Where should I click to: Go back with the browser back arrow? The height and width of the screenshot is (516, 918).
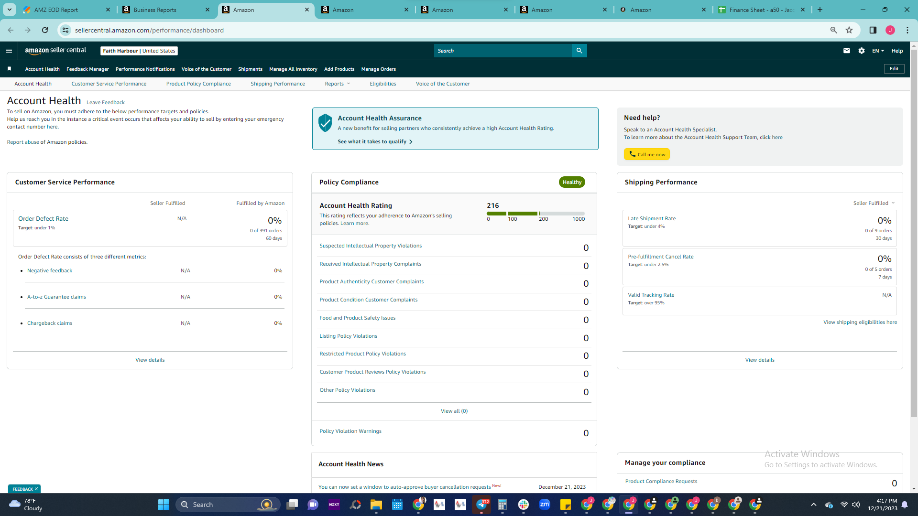coord(11,30)
